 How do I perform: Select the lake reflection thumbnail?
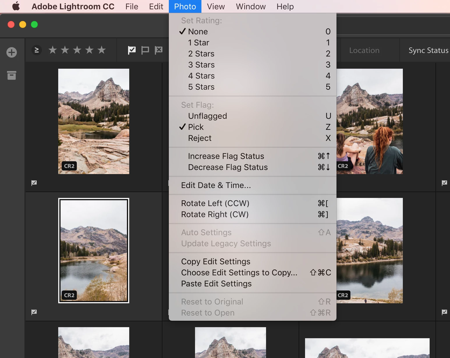[x=370, y=251]
